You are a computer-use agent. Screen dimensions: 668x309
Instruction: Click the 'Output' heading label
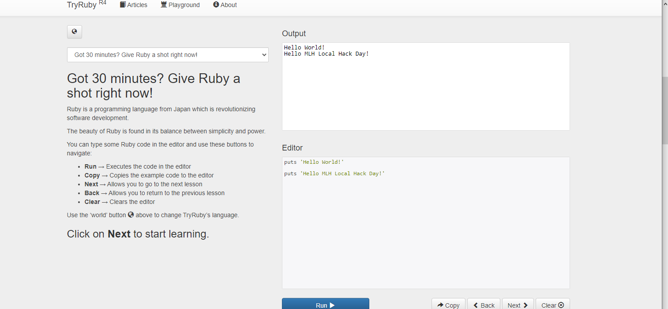pyautogui.click(x=294, y=34)
